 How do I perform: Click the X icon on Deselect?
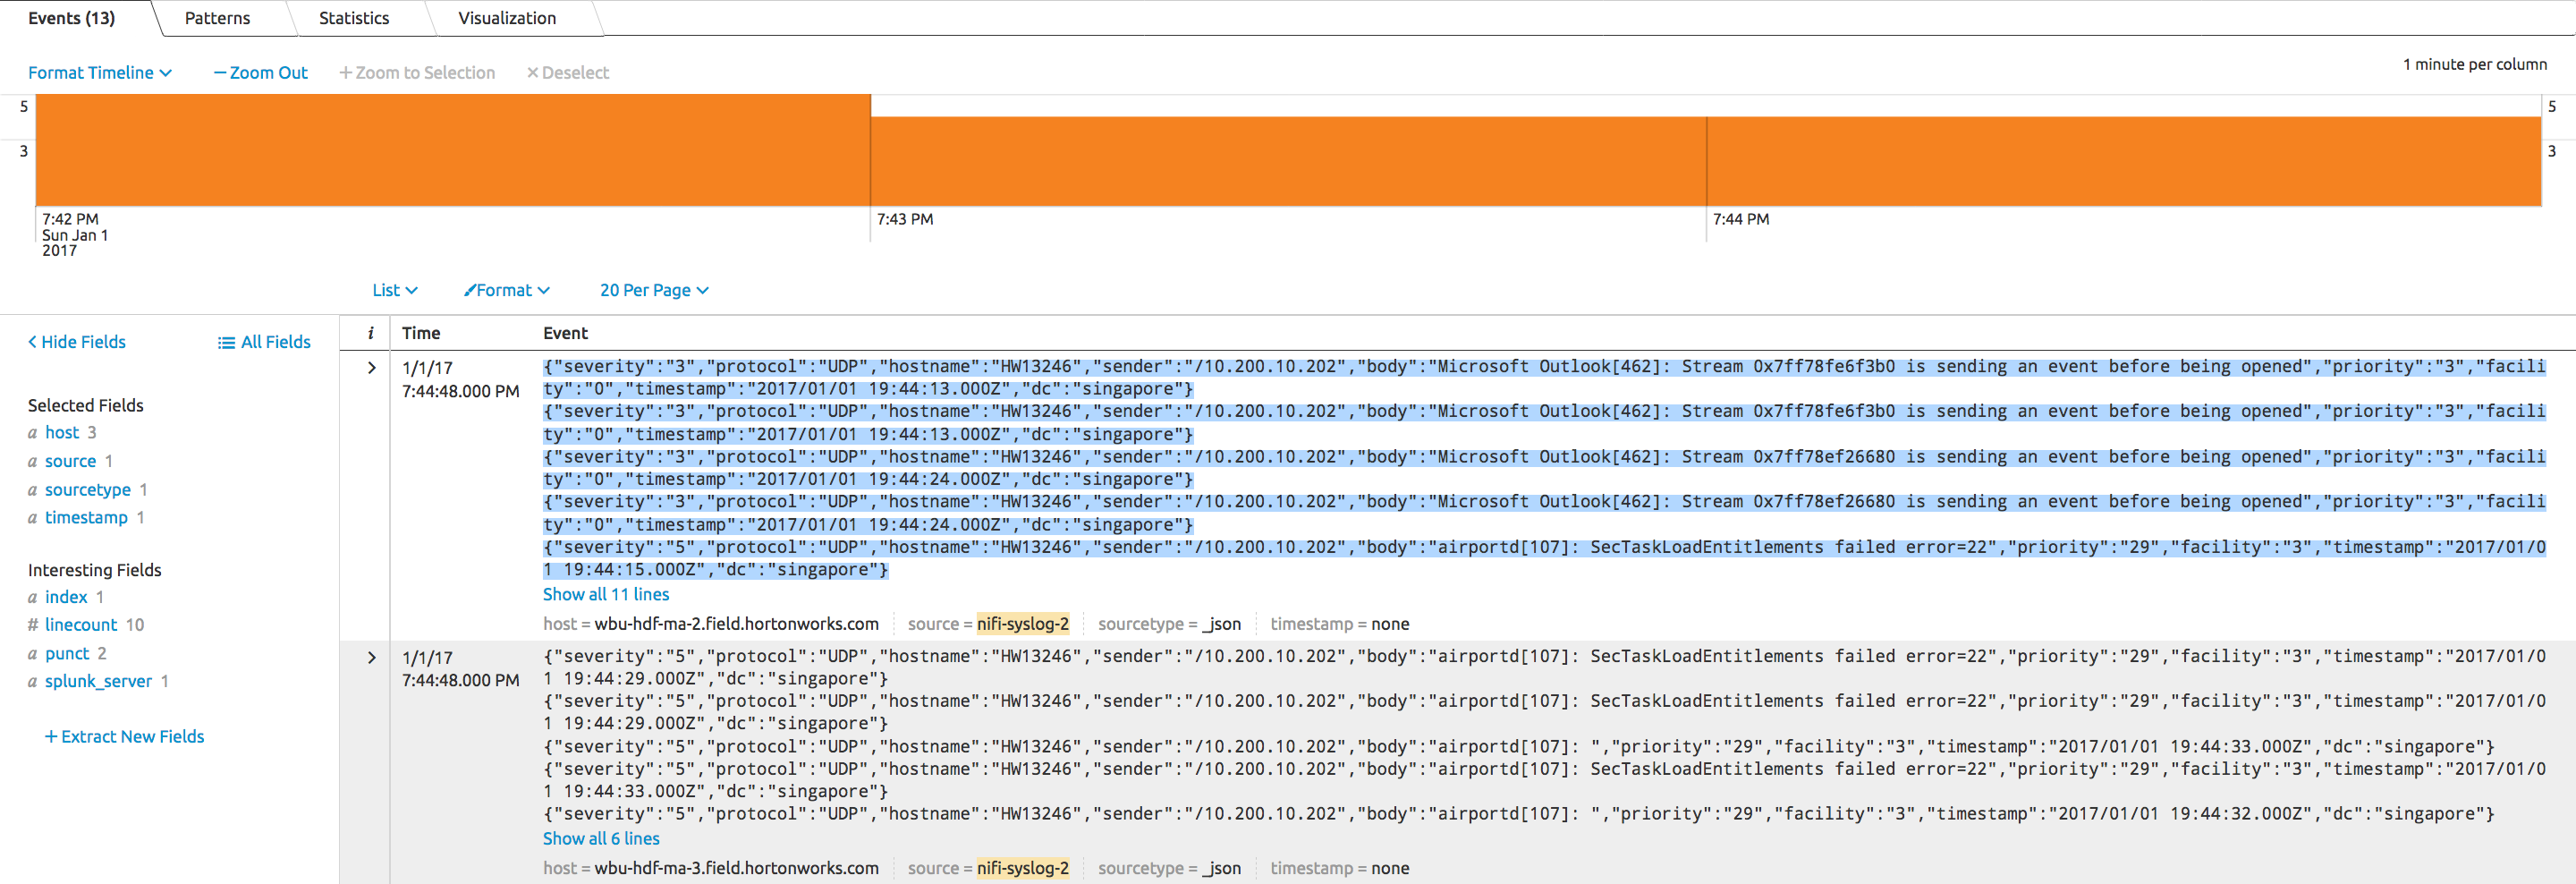(x=533, y=72)
